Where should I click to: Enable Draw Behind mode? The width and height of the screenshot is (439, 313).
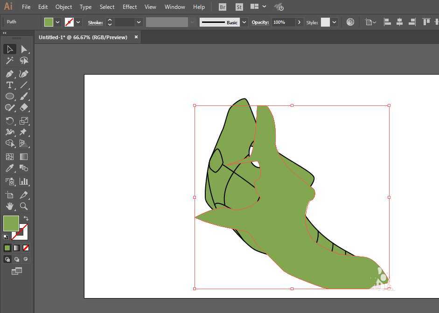pos(16,259)
